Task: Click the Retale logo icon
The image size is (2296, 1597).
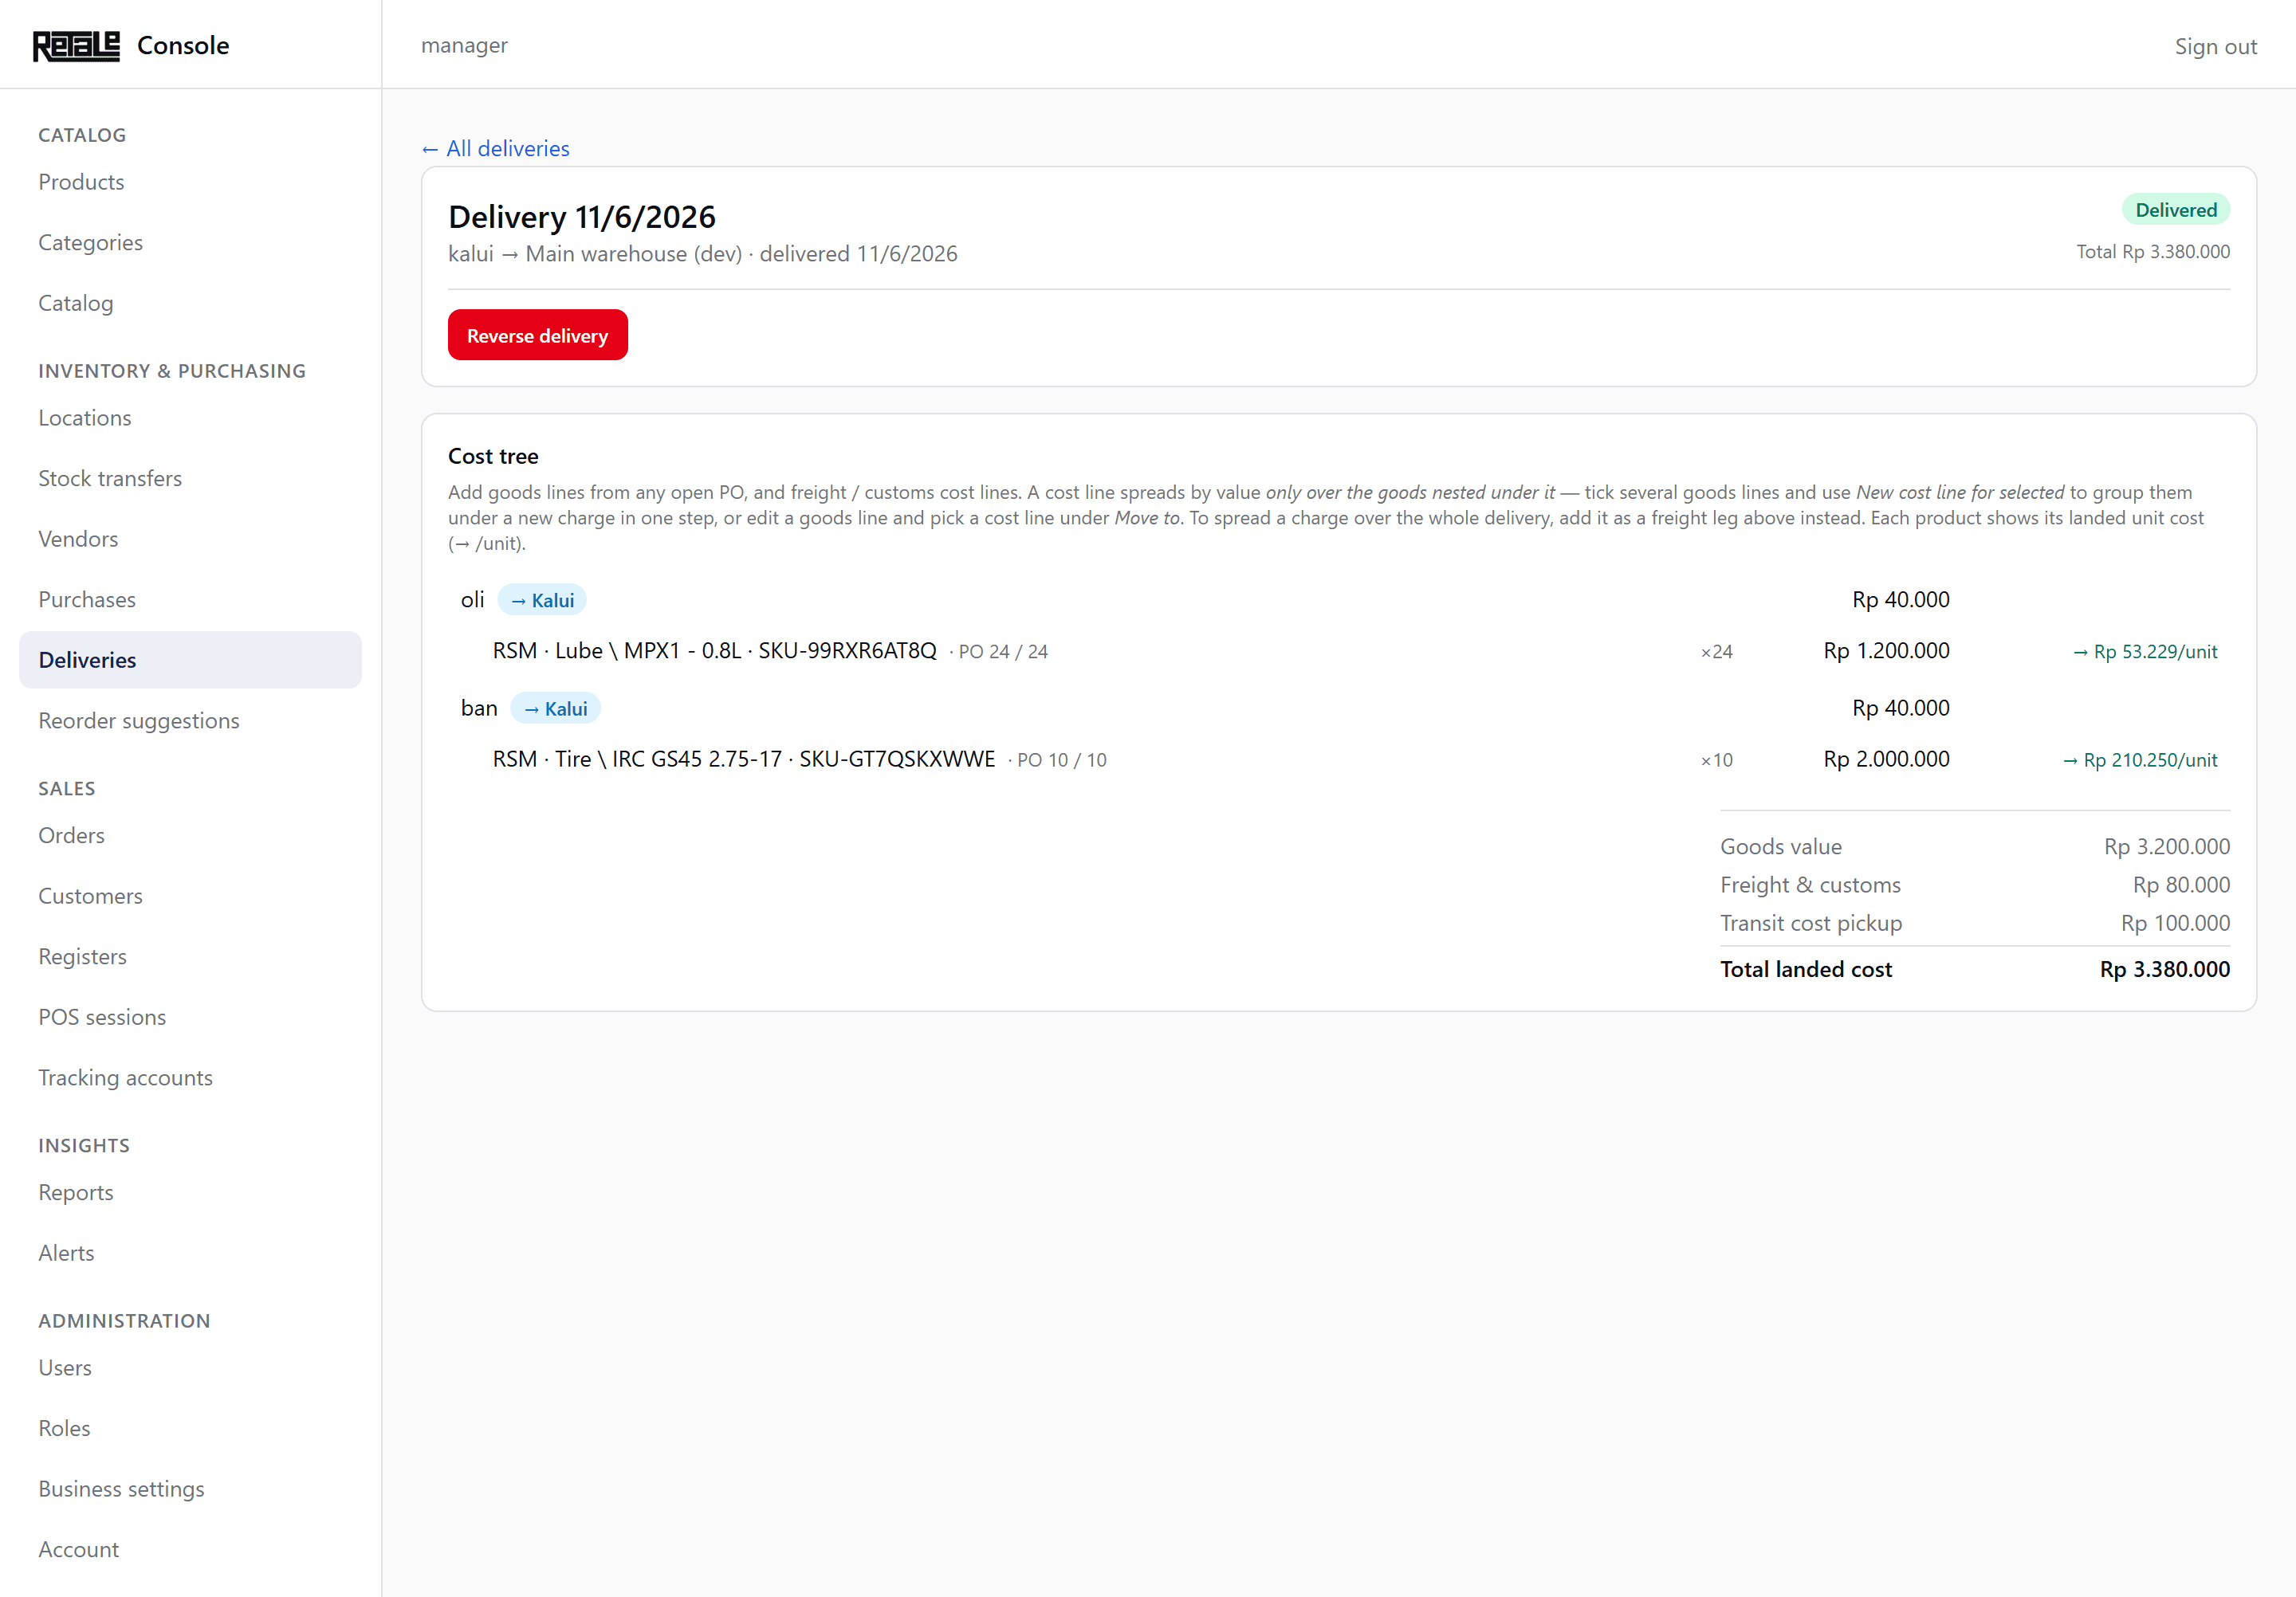Action: click(x=76, y=46)
